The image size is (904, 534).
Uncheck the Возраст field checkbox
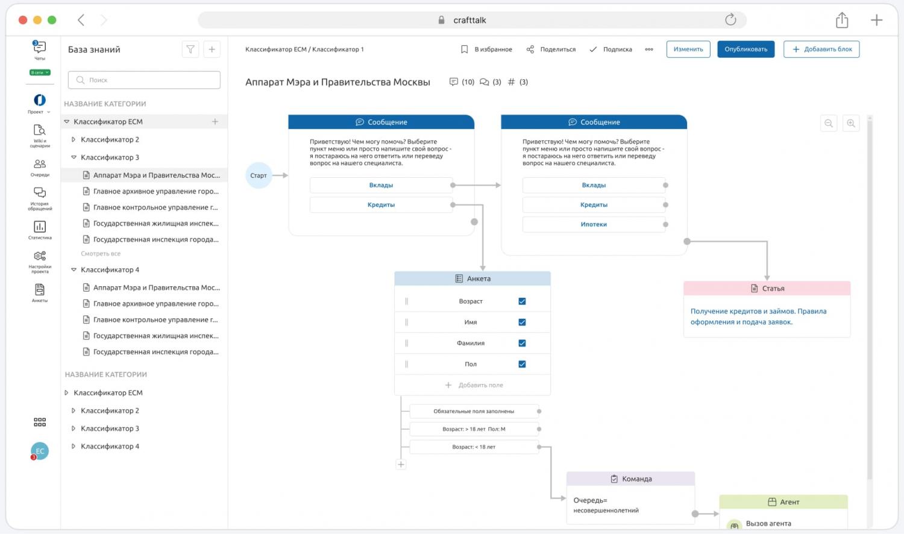coord(522,301)
